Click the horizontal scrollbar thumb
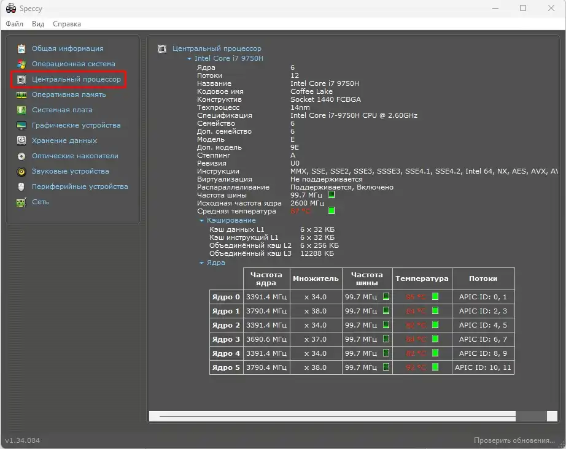Image resolution: width=566 pixels, height=449 pixels. click(530, 416)
